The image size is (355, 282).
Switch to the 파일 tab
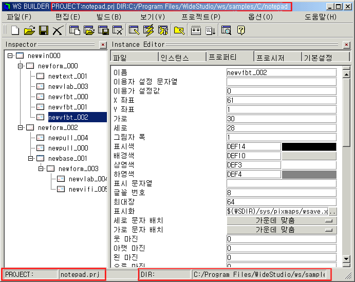click(x=134, y=58)
